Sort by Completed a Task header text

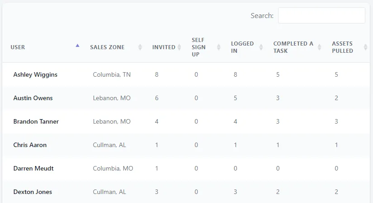click(293, 47)
